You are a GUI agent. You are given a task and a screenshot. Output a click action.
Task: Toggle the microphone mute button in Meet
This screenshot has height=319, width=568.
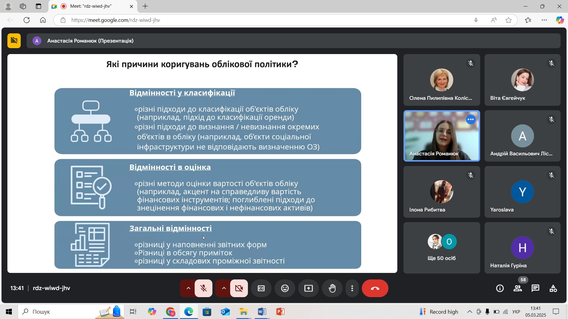coord(204,288)
